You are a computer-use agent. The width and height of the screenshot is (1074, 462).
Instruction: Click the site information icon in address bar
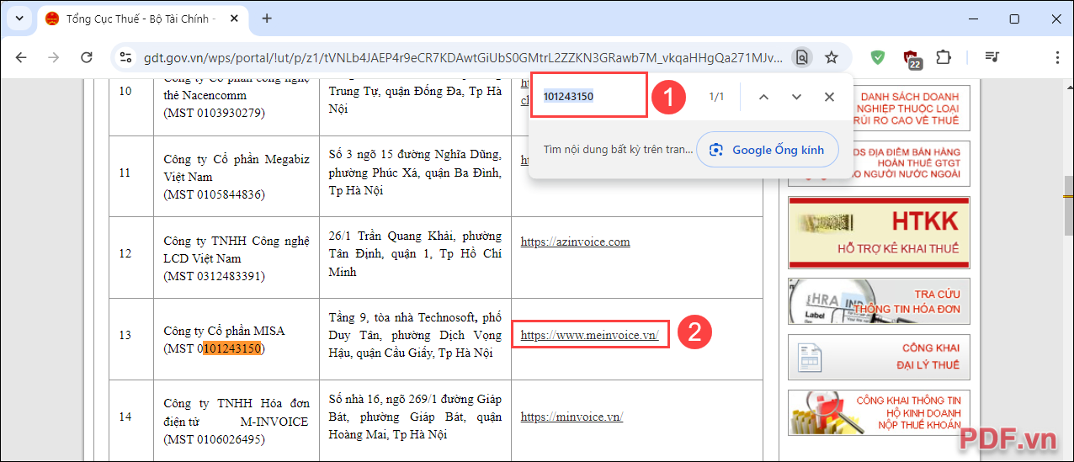click(x=126, y=57)
